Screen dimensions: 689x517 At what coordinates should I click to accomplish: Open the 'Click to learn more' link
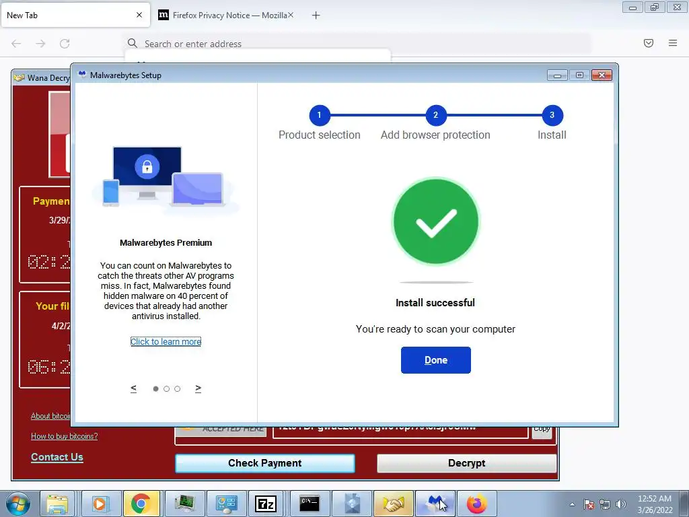166,341
